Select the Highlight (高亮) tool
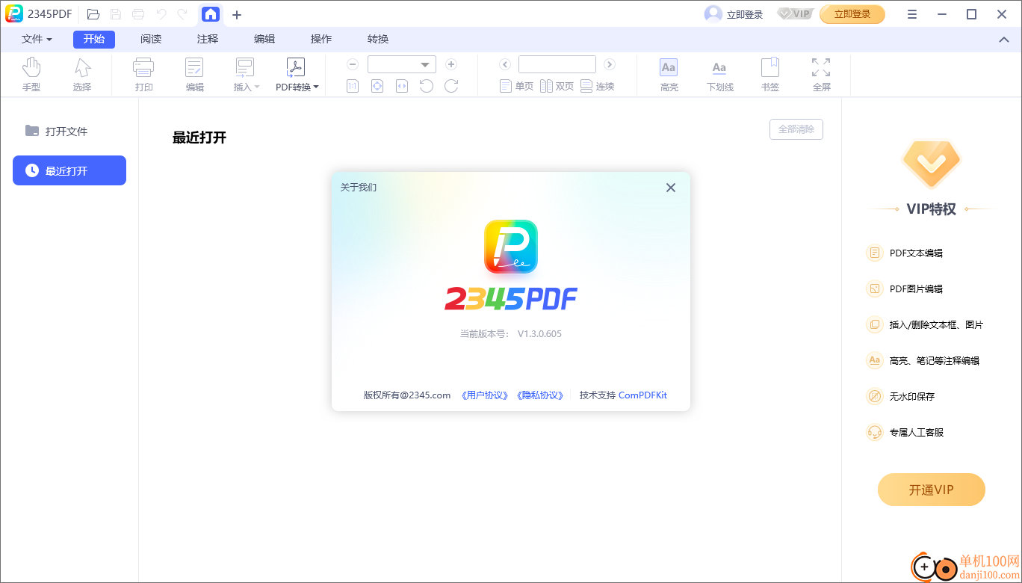Image resolution: width=1022 pixels, height=583 pixels. [x=669, y=75]
